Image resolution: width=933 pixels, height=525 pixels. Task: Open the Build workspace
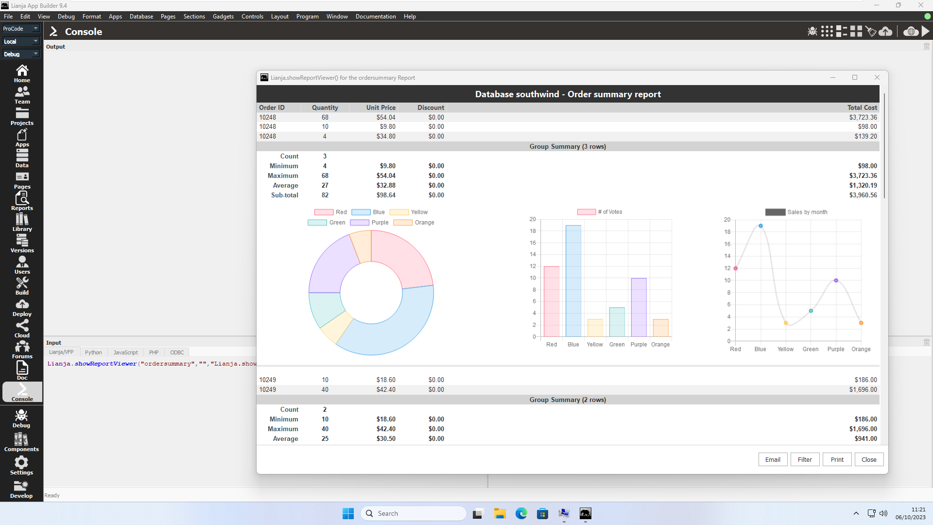tap(22, 286)
